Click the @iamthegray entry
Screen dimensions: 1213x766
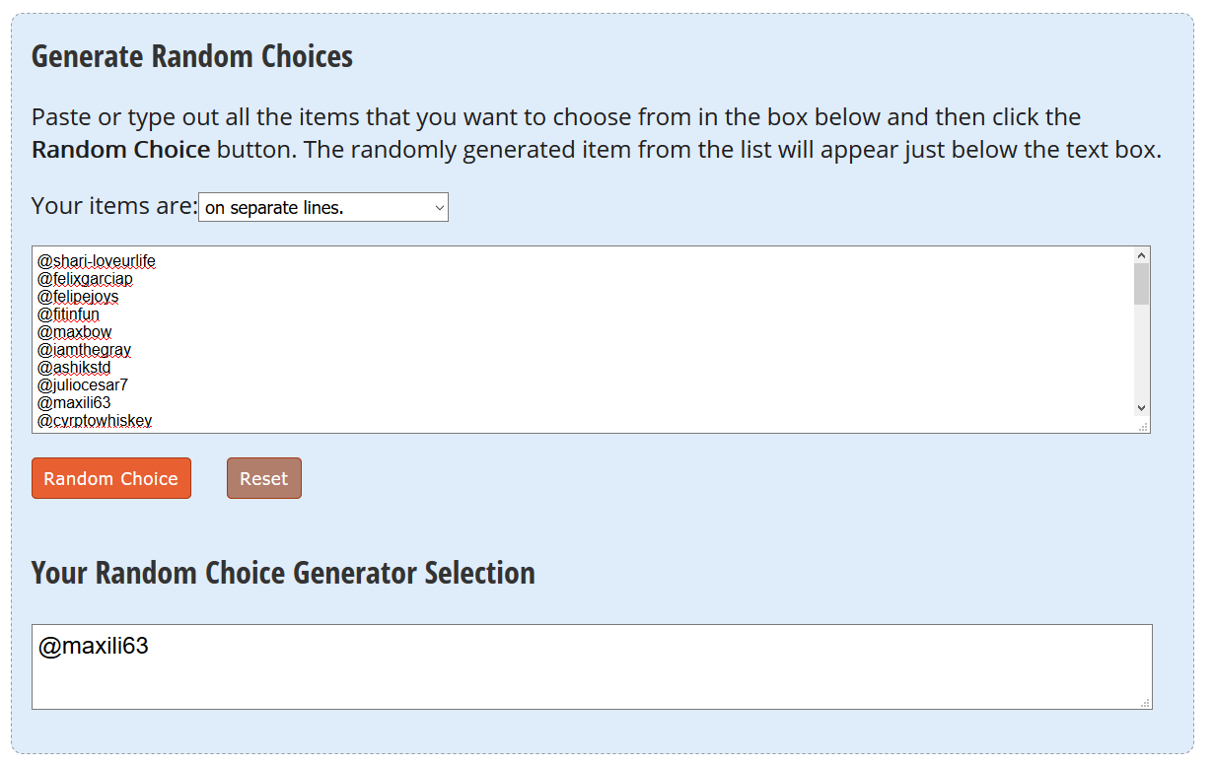point(84,350)
